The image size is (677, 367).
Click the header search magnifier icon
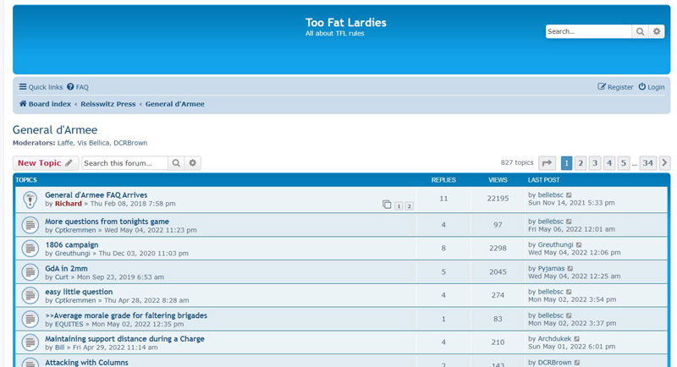tap(641, 31)
